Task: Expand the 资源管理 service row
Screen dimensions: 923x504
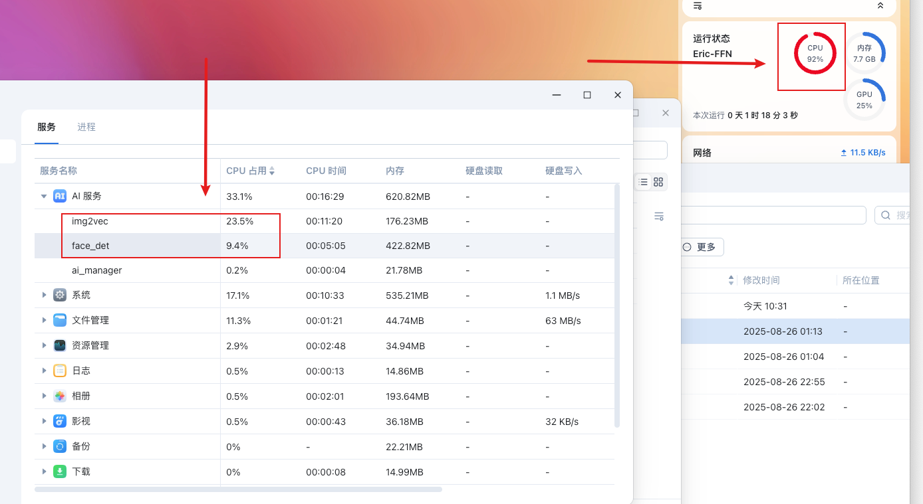Action: 44,345
